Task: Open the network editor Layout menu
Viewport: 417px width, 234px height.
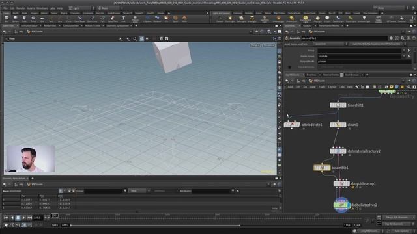Action: pyautogui.click(x=332, y=87)
